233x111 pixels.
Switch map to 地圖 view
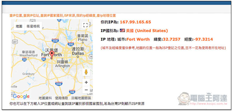click(19, 26)
